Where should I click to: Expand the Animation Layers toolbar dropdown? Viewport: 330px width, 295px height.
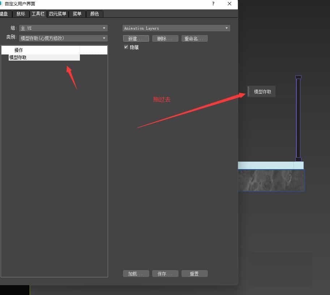coord(176,28)
